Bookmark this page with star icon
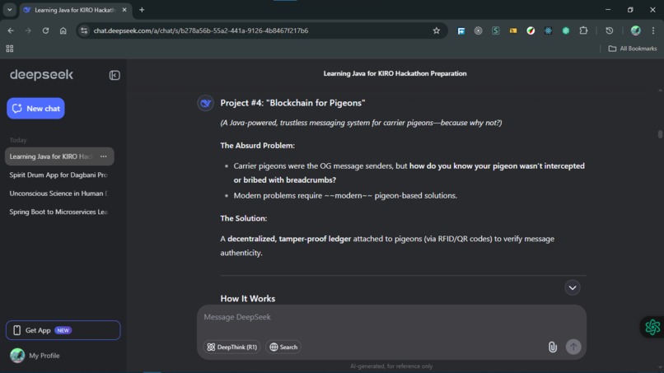Image resolution: width=664 pixels, height=373 pixels. coord(436,30)
